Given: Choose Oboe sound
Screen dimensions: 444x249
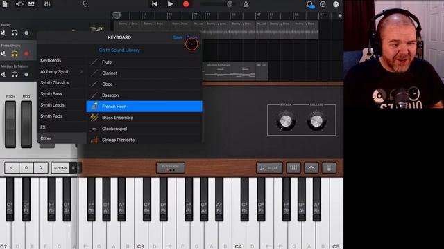Looking at the screenshot, I should click(144, 84).
